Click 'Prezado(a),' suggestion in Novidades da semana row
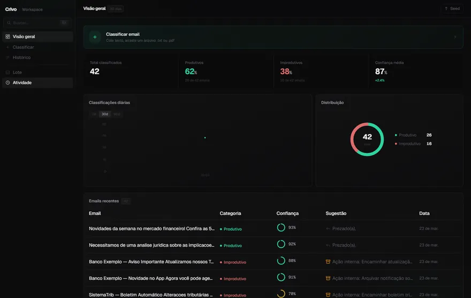This screenshot has width=471, height=298. 344,229
